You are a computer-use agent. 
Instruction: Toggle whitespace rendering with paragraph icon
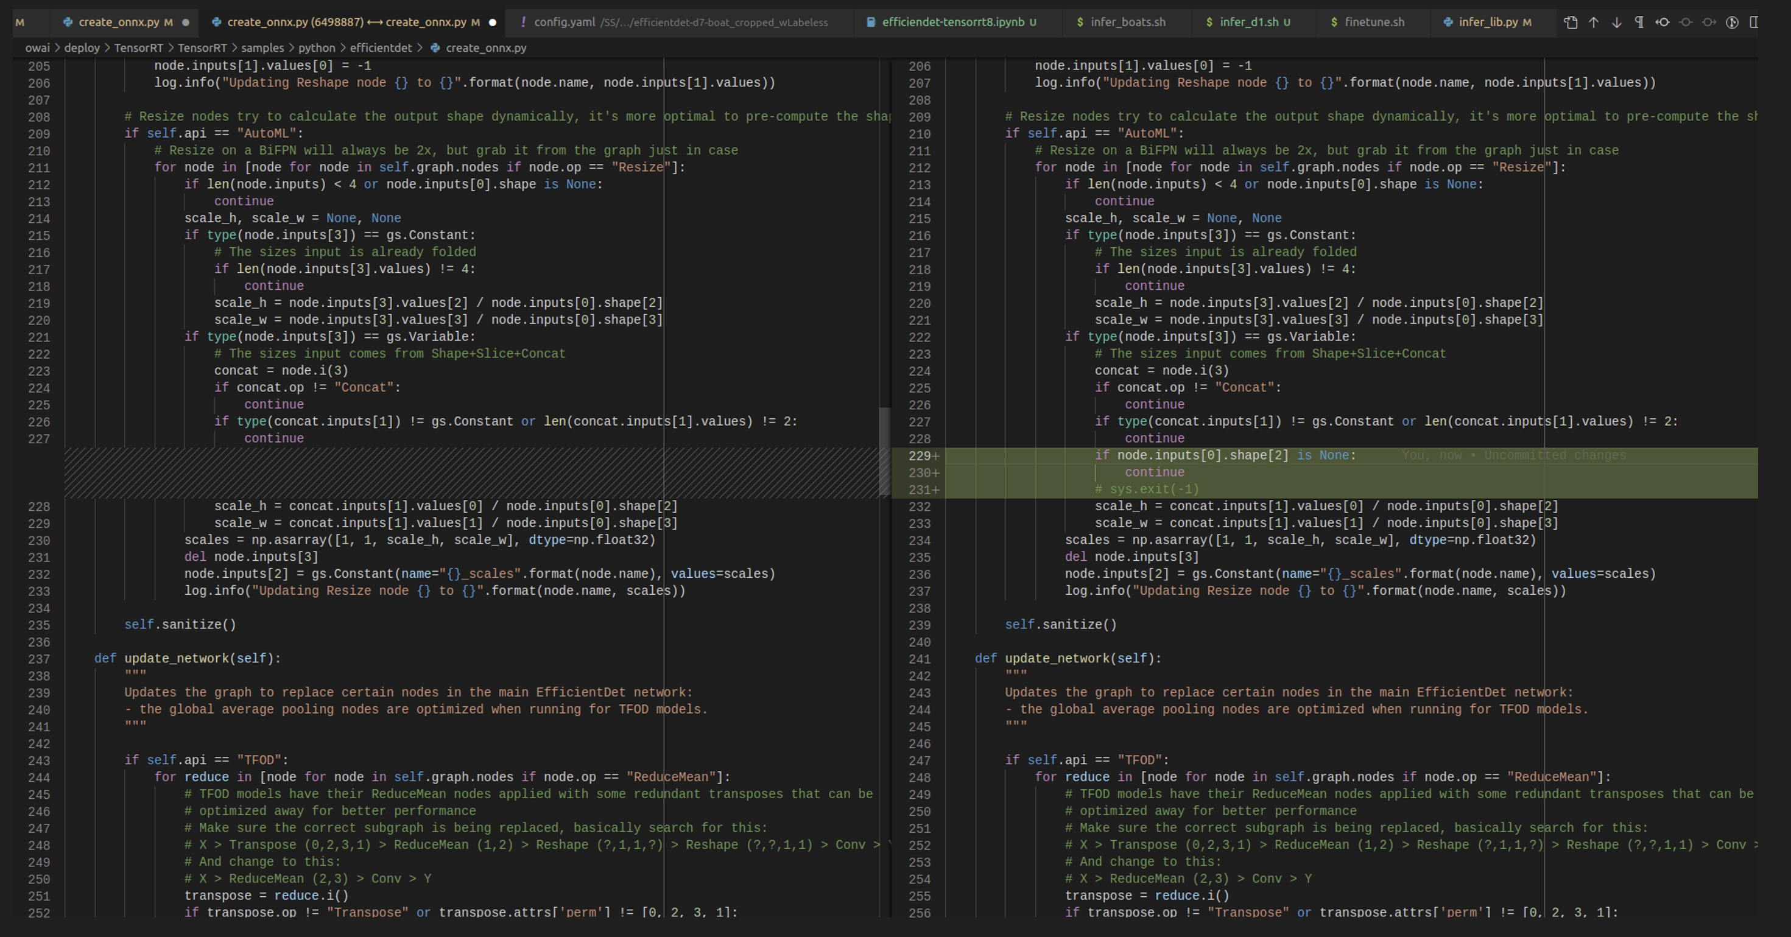tap(1639, 23)
